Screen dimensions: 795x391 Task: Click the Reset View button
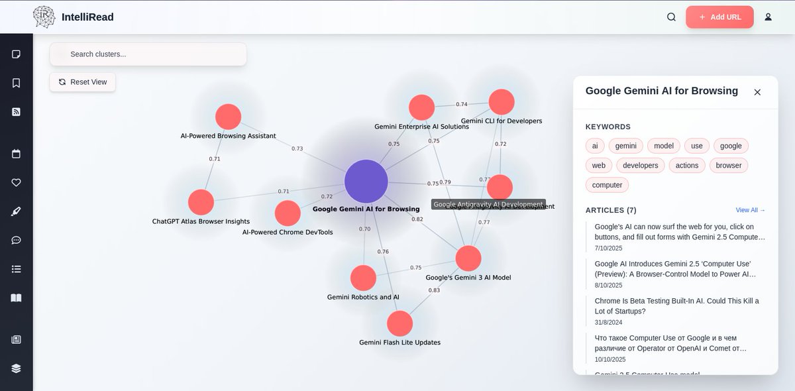(x=82, y=82)
